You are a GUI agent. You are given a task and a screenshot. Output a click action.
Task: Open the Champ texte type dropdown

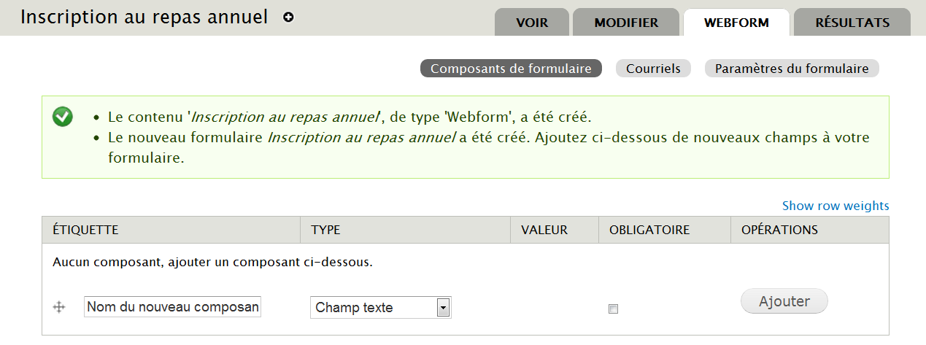380,308
